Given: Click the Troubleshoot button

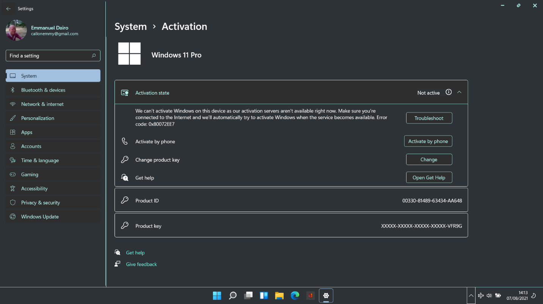Looking at the screenshot, I should [x=429, y=118].
